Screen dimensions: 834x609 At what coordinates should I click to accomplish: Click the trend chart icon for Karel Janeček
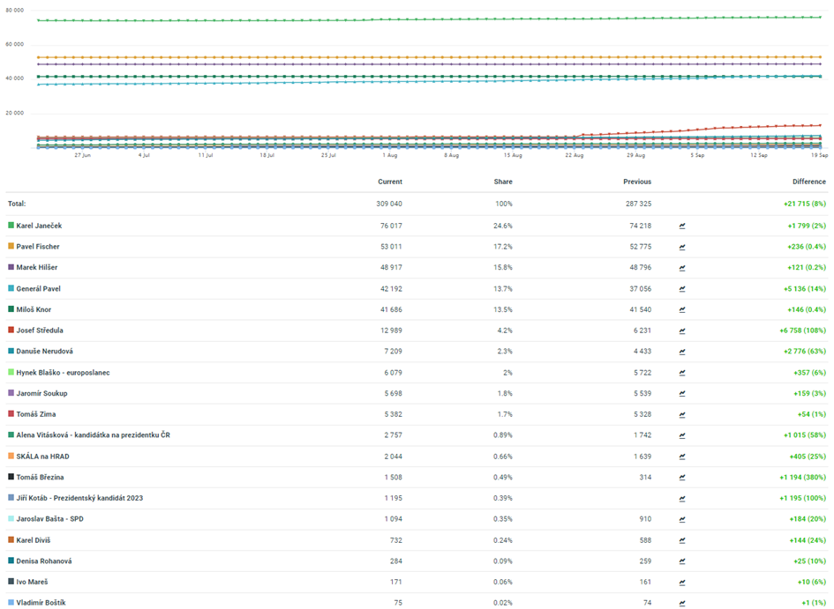[x=682, y=226]
